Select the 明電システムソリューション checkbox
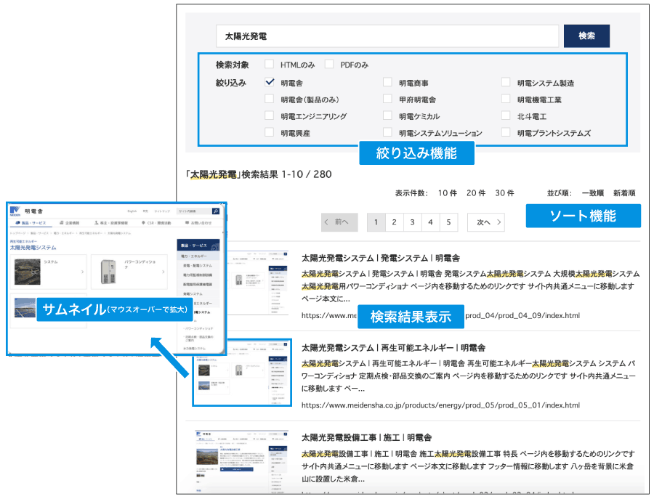Screen dimensions: 654x499 coord(387,133)
